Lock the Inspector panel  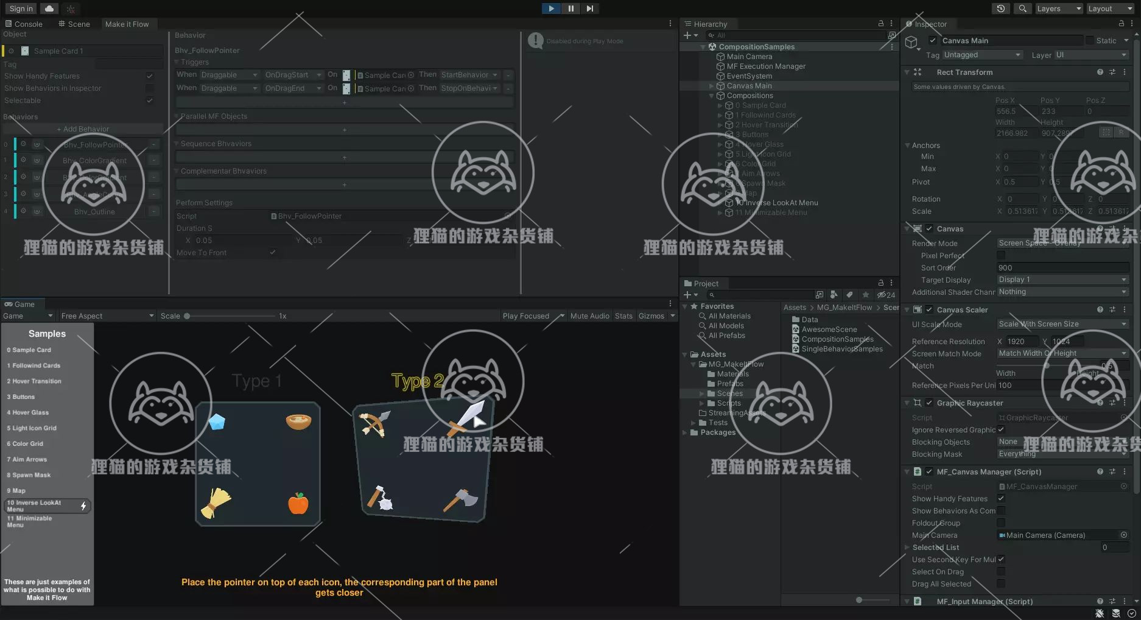pos(1122,24)
